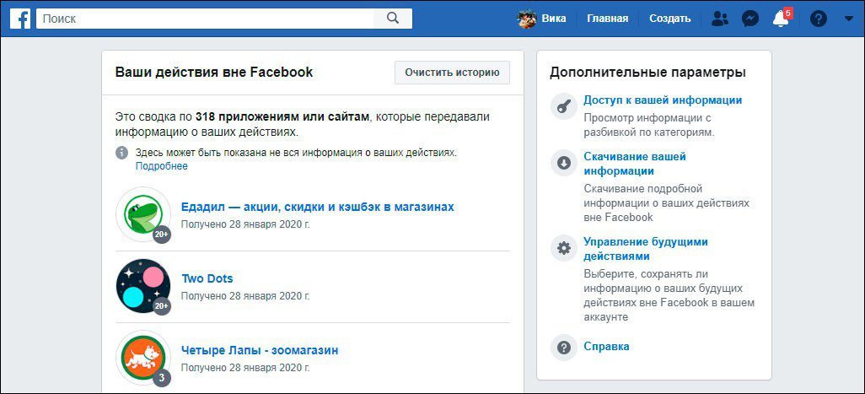Click the Facebook logo icon
865x394 pixels.
(20, 19)
